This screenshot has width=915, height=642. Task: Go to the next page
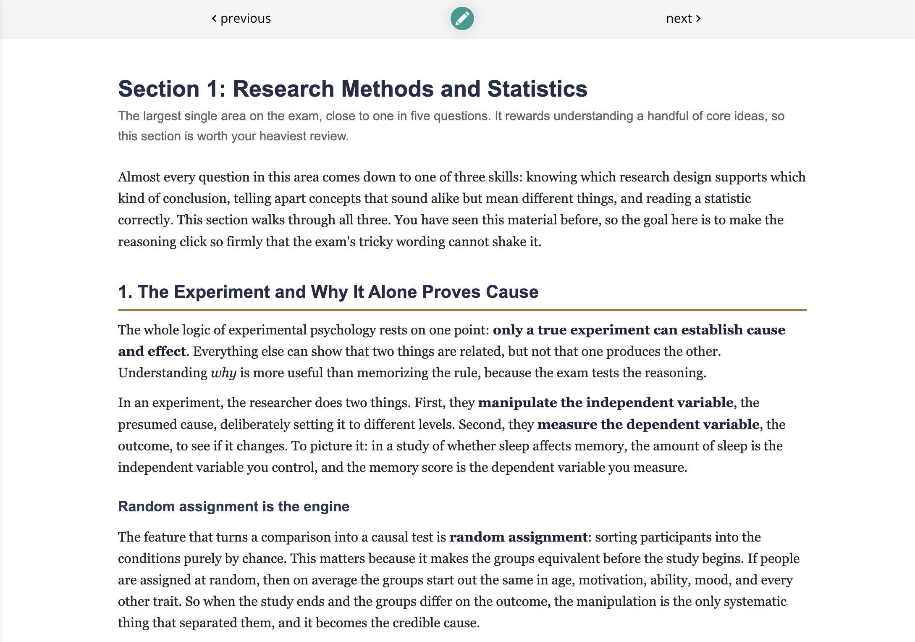click(x=684, y=18)
